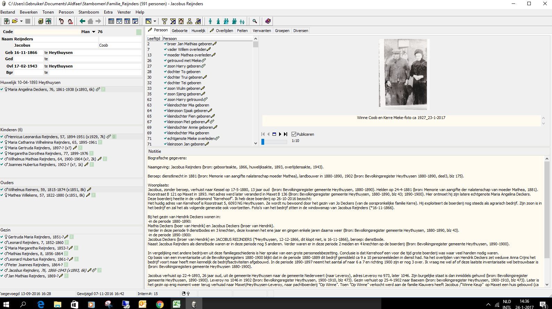Open the Bestand menu
The height and width of the screenshot is (309, 552).
click(x=8, y=12)
